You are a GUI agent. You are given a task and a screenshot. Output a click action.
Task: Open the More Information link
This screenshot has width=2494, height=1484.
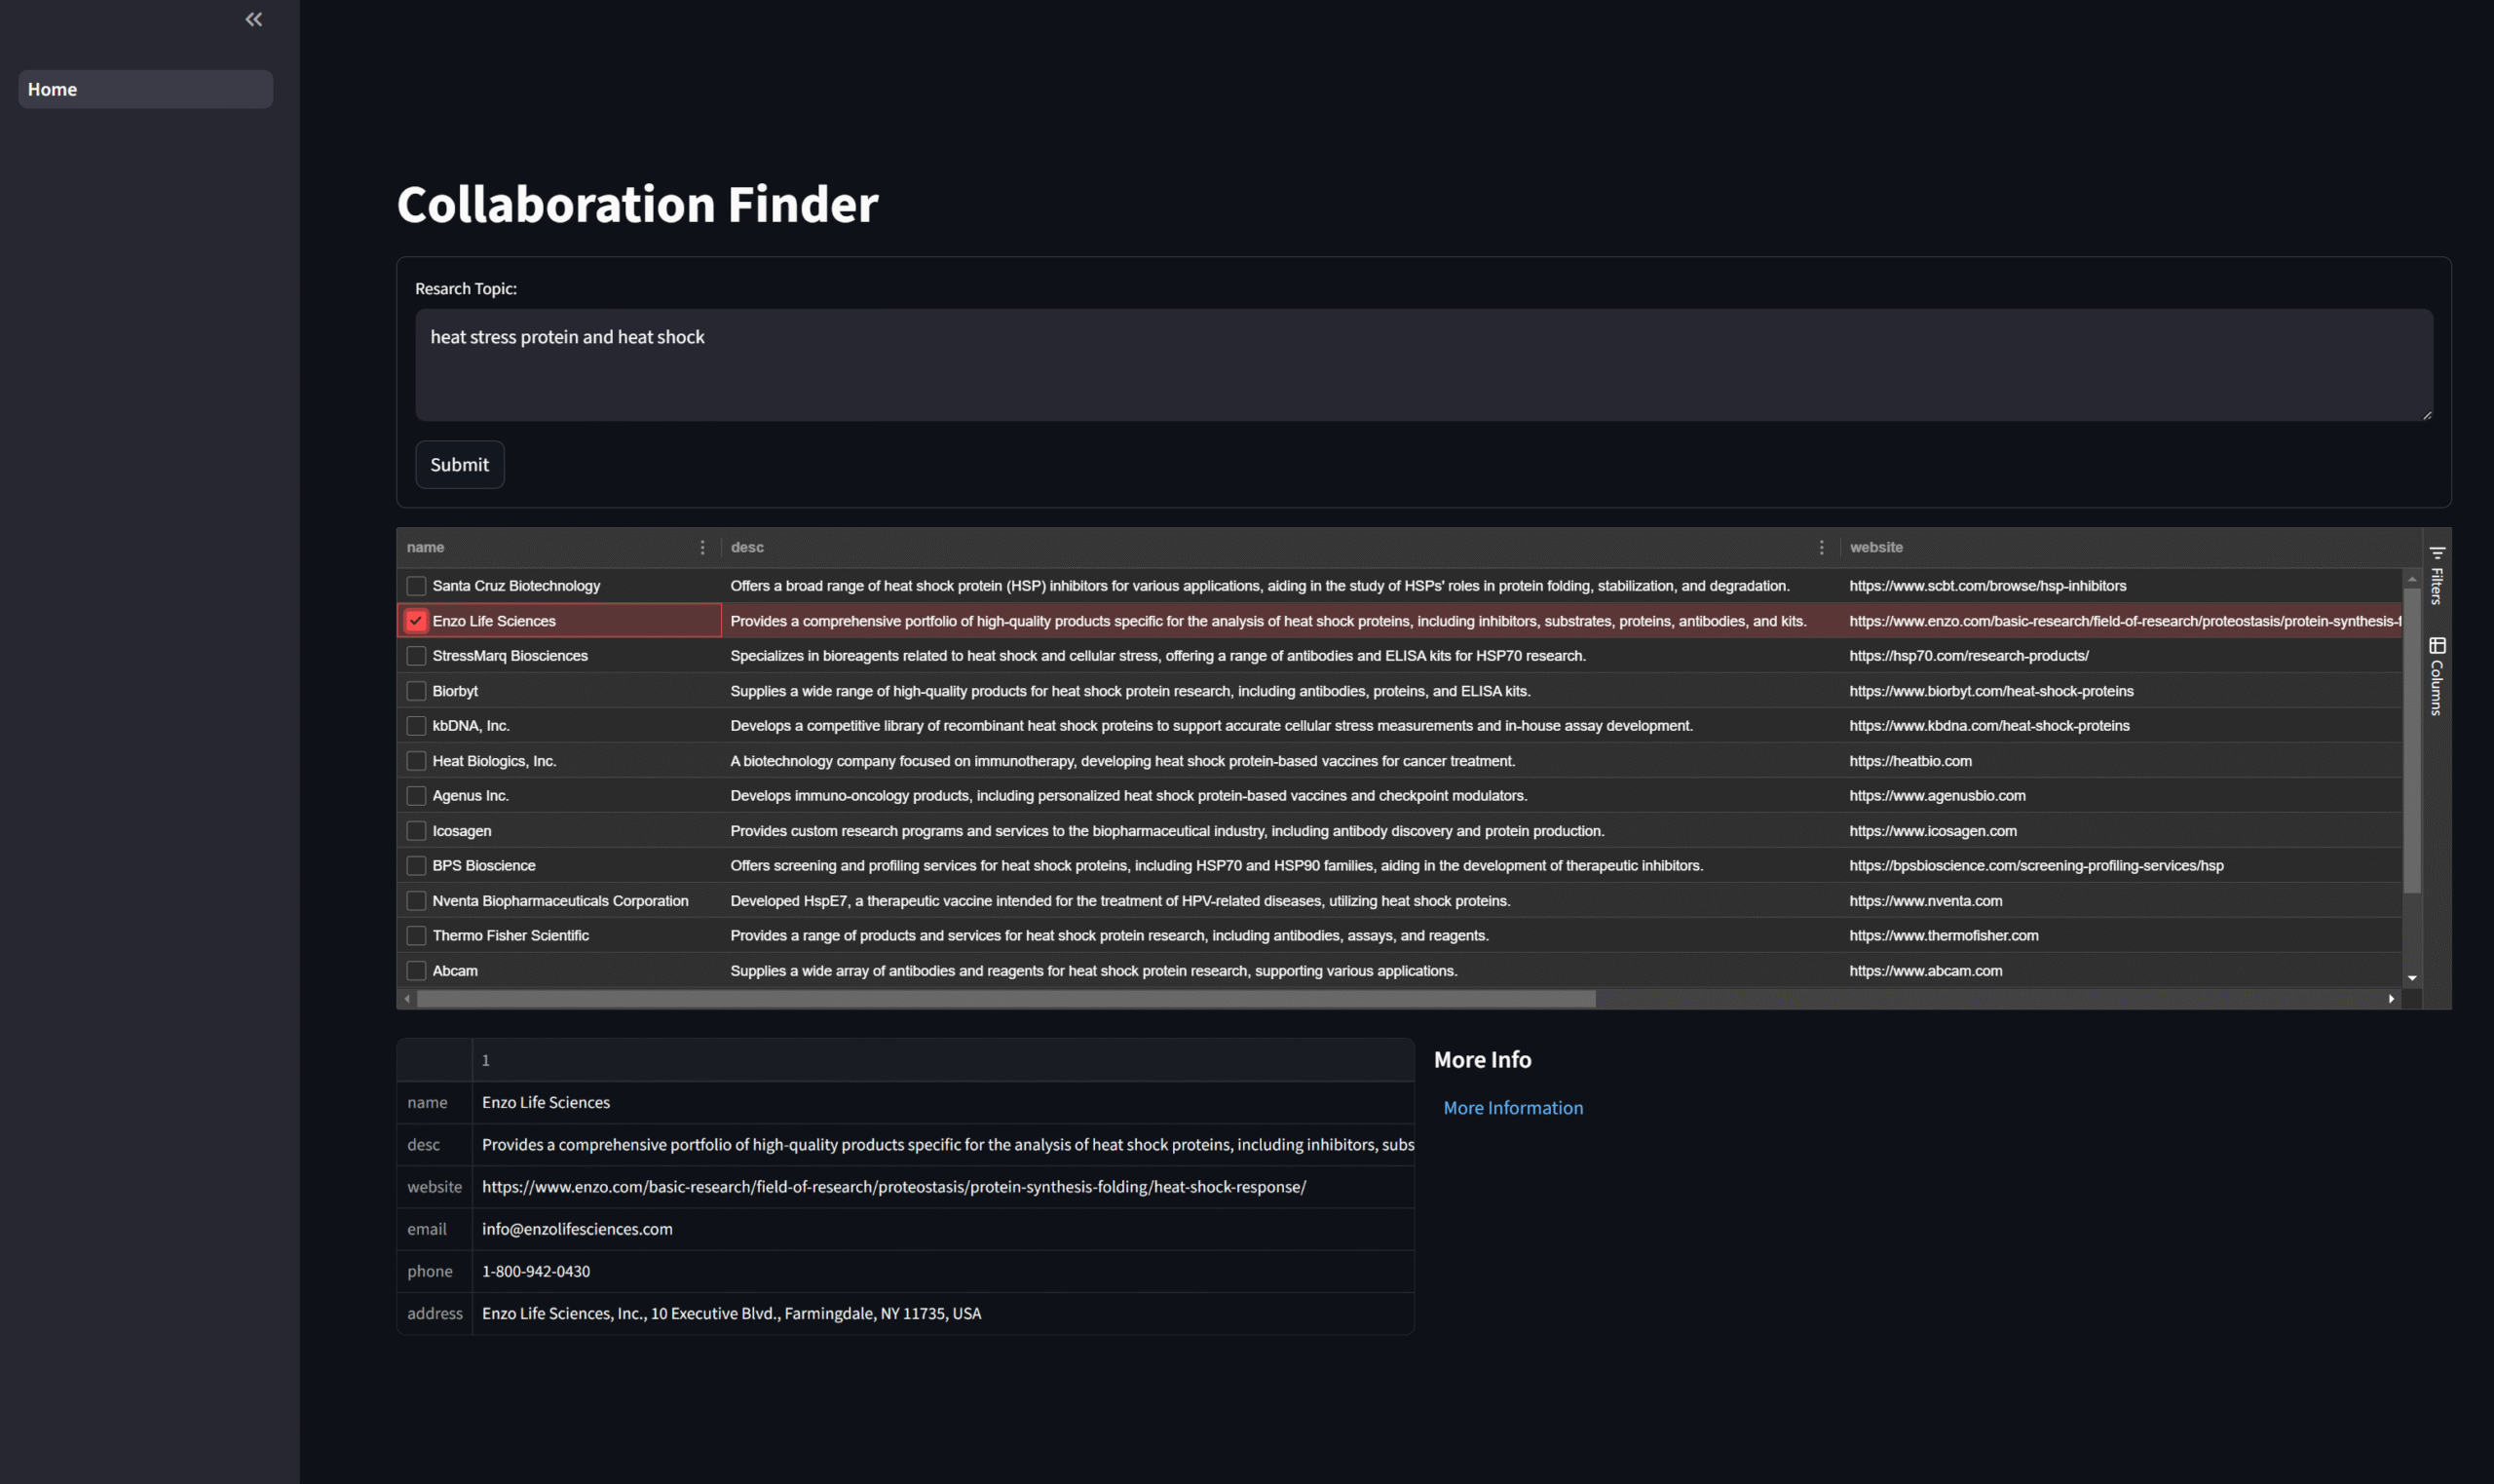(1512, 1108)
